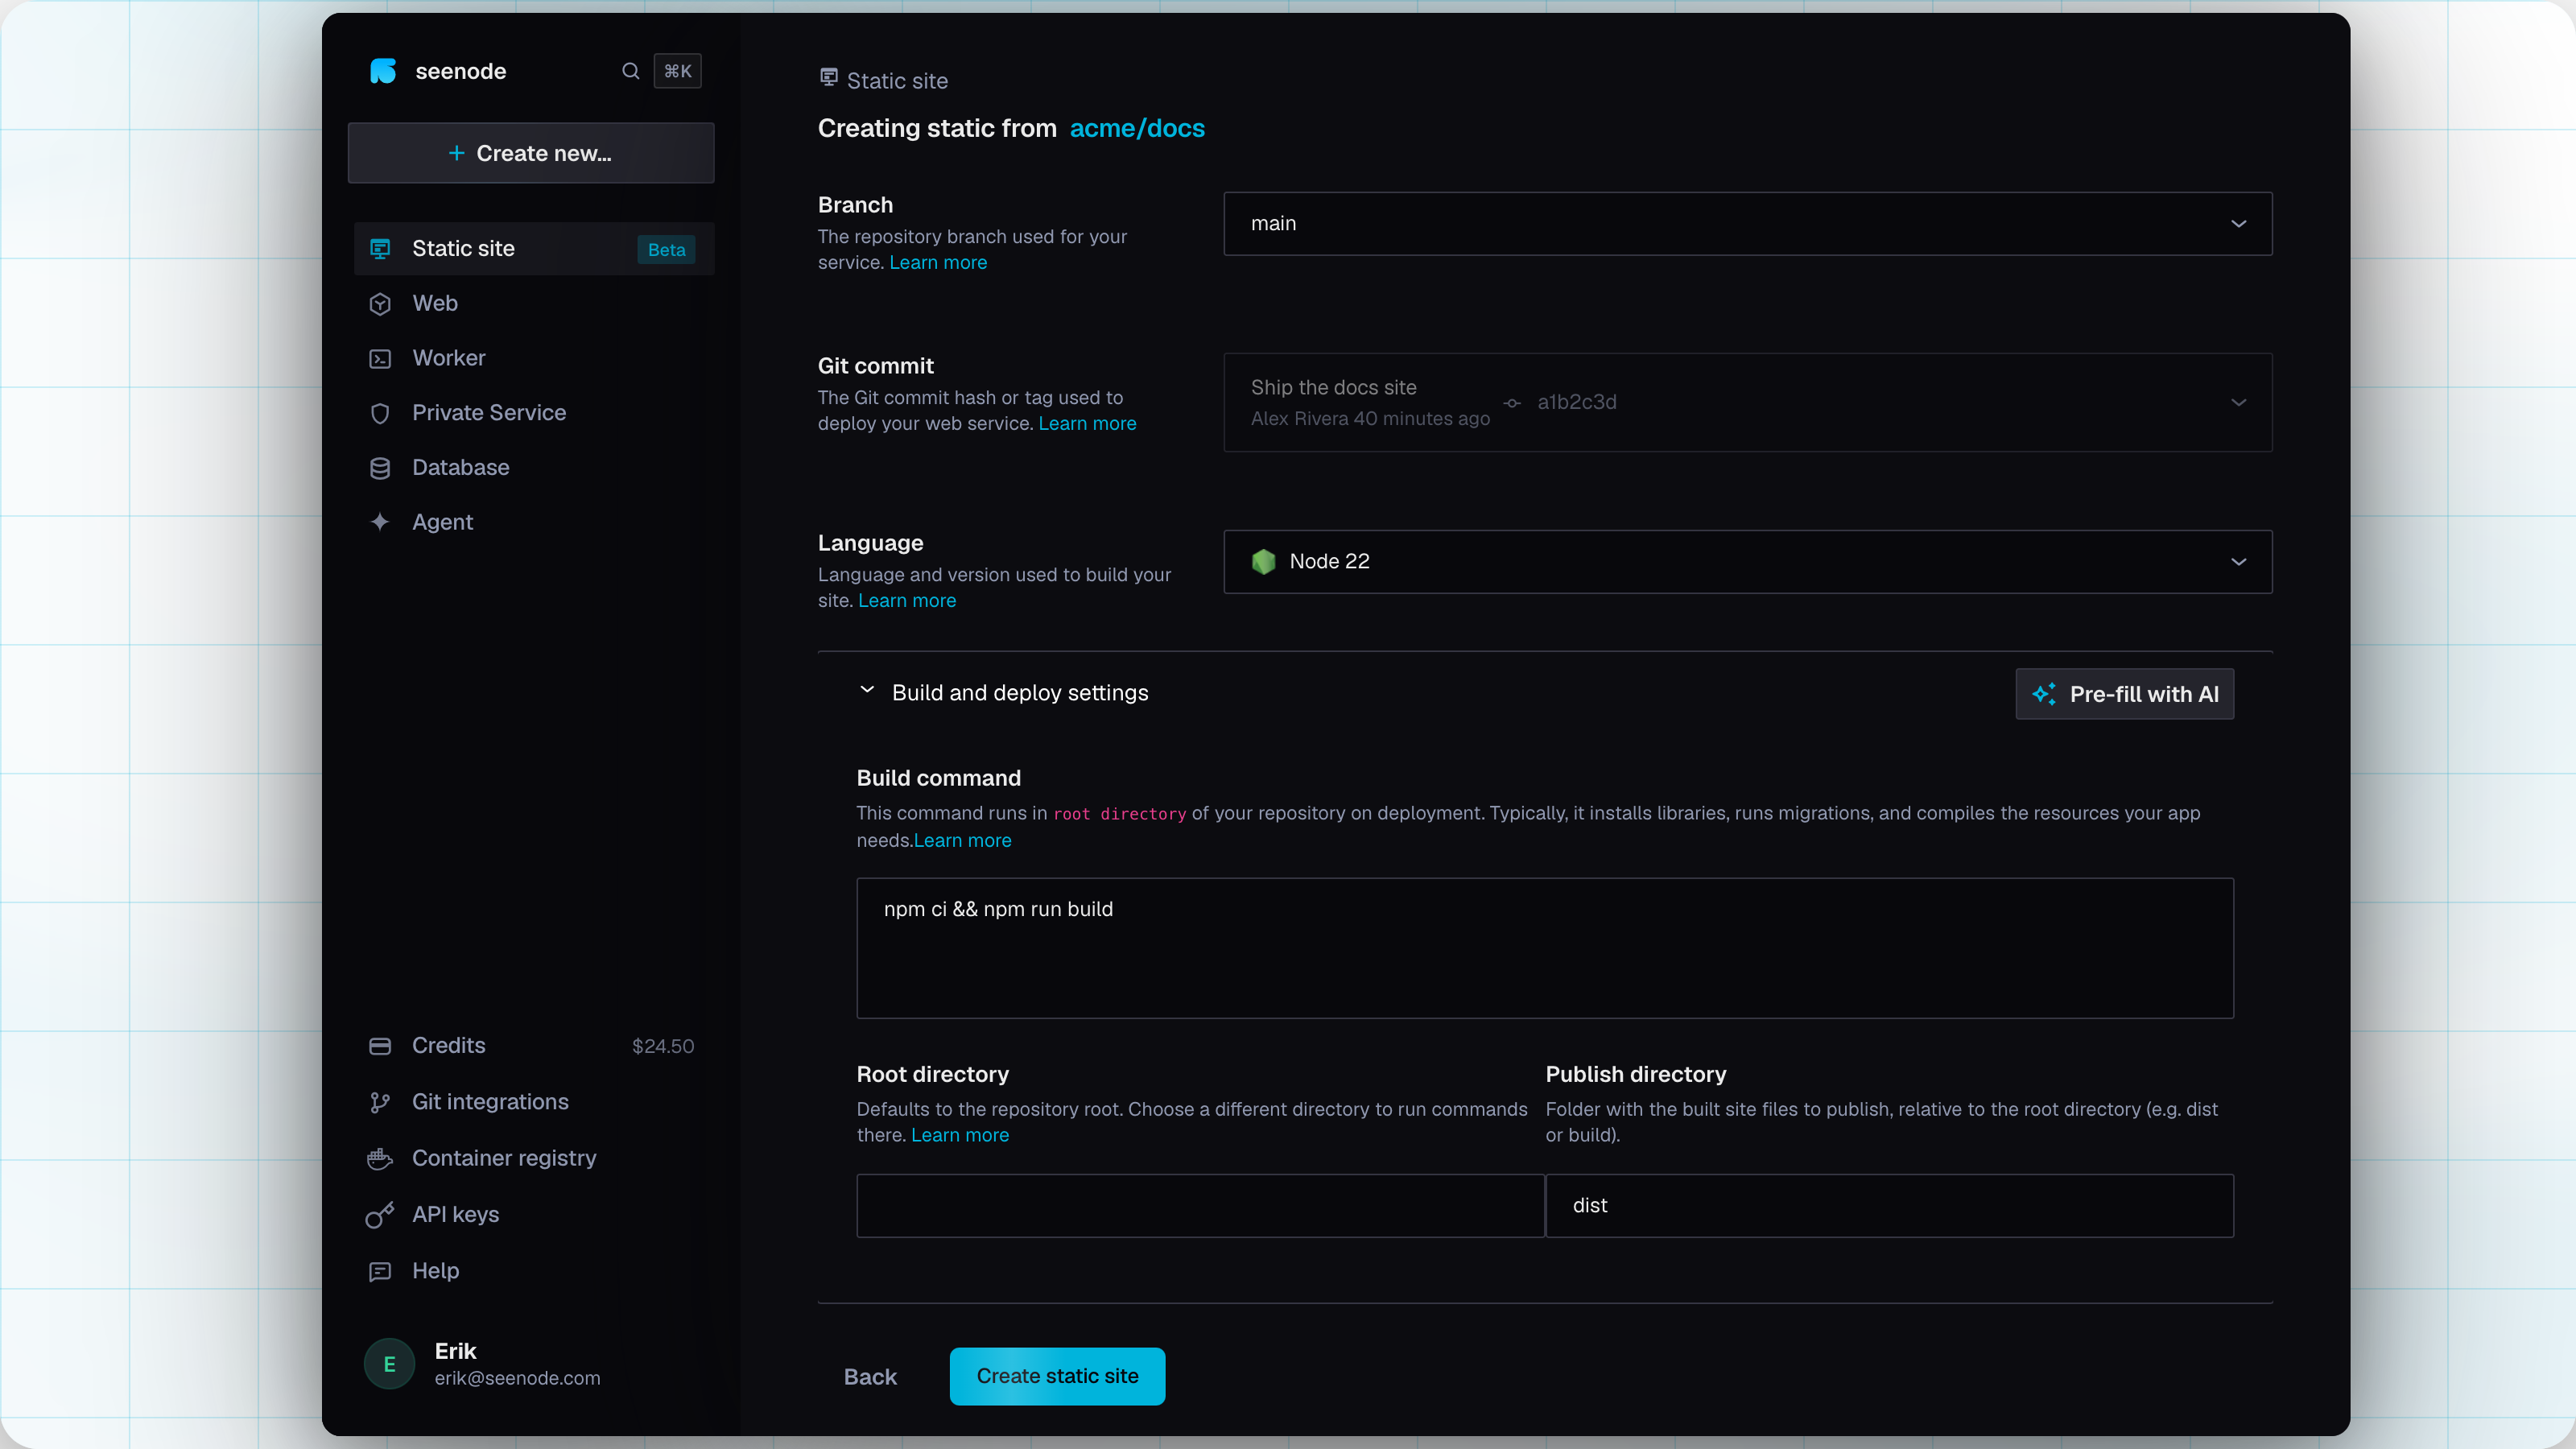Click the 'root directory' code text

point(1119,814)
